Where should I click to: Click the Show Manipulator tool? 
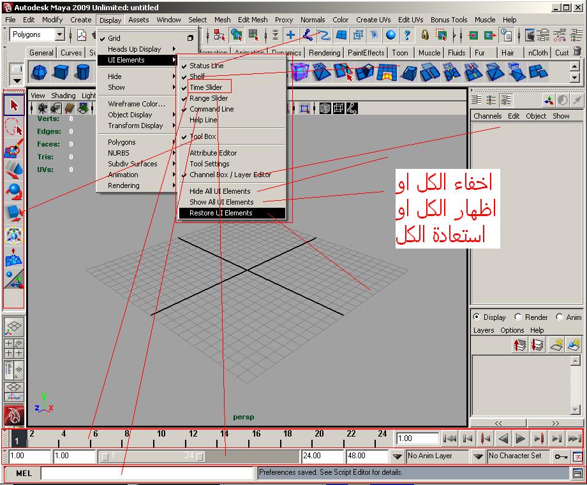tap(14, 279)
